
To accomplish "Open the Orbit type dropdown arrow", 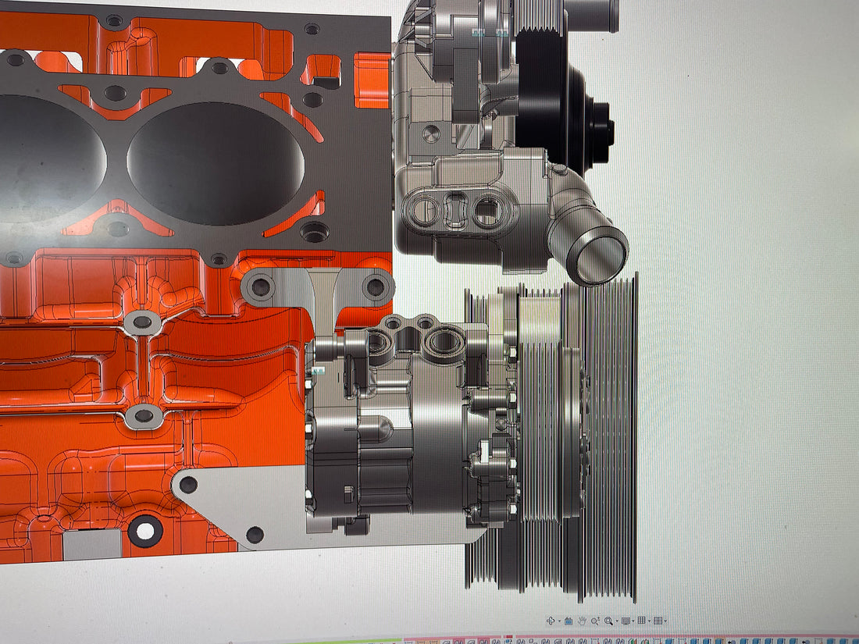I will pos(560,621).
